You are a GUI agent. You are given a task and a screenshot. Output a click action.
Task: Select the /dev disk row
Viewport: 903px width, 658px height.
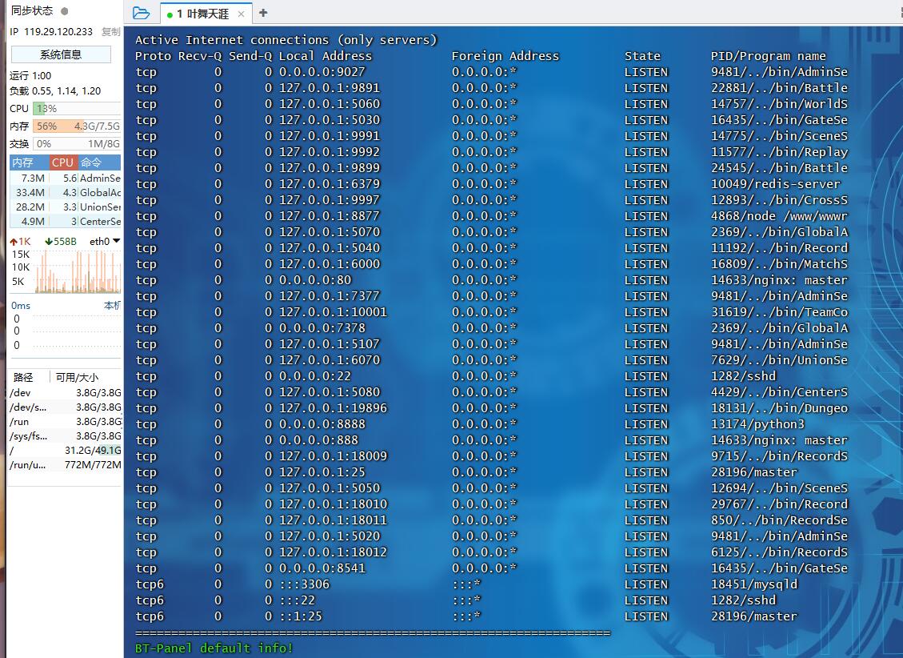tap(65, 393)
